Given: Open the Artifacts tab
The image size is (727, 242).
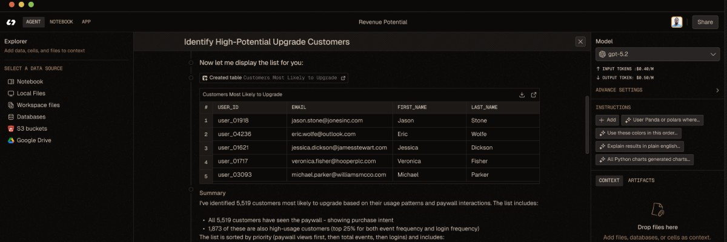Looking at the screenshot, I should point(641,180).
